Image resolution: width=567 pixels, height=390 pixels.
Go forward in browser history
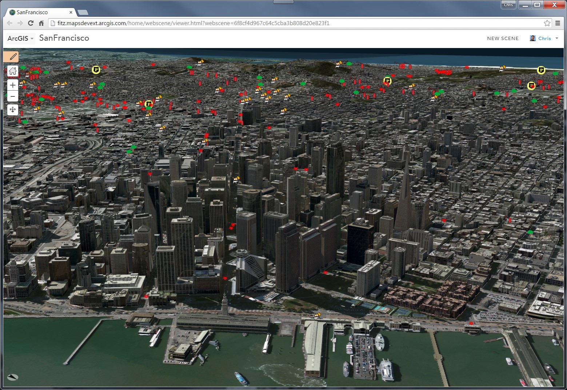20,23
